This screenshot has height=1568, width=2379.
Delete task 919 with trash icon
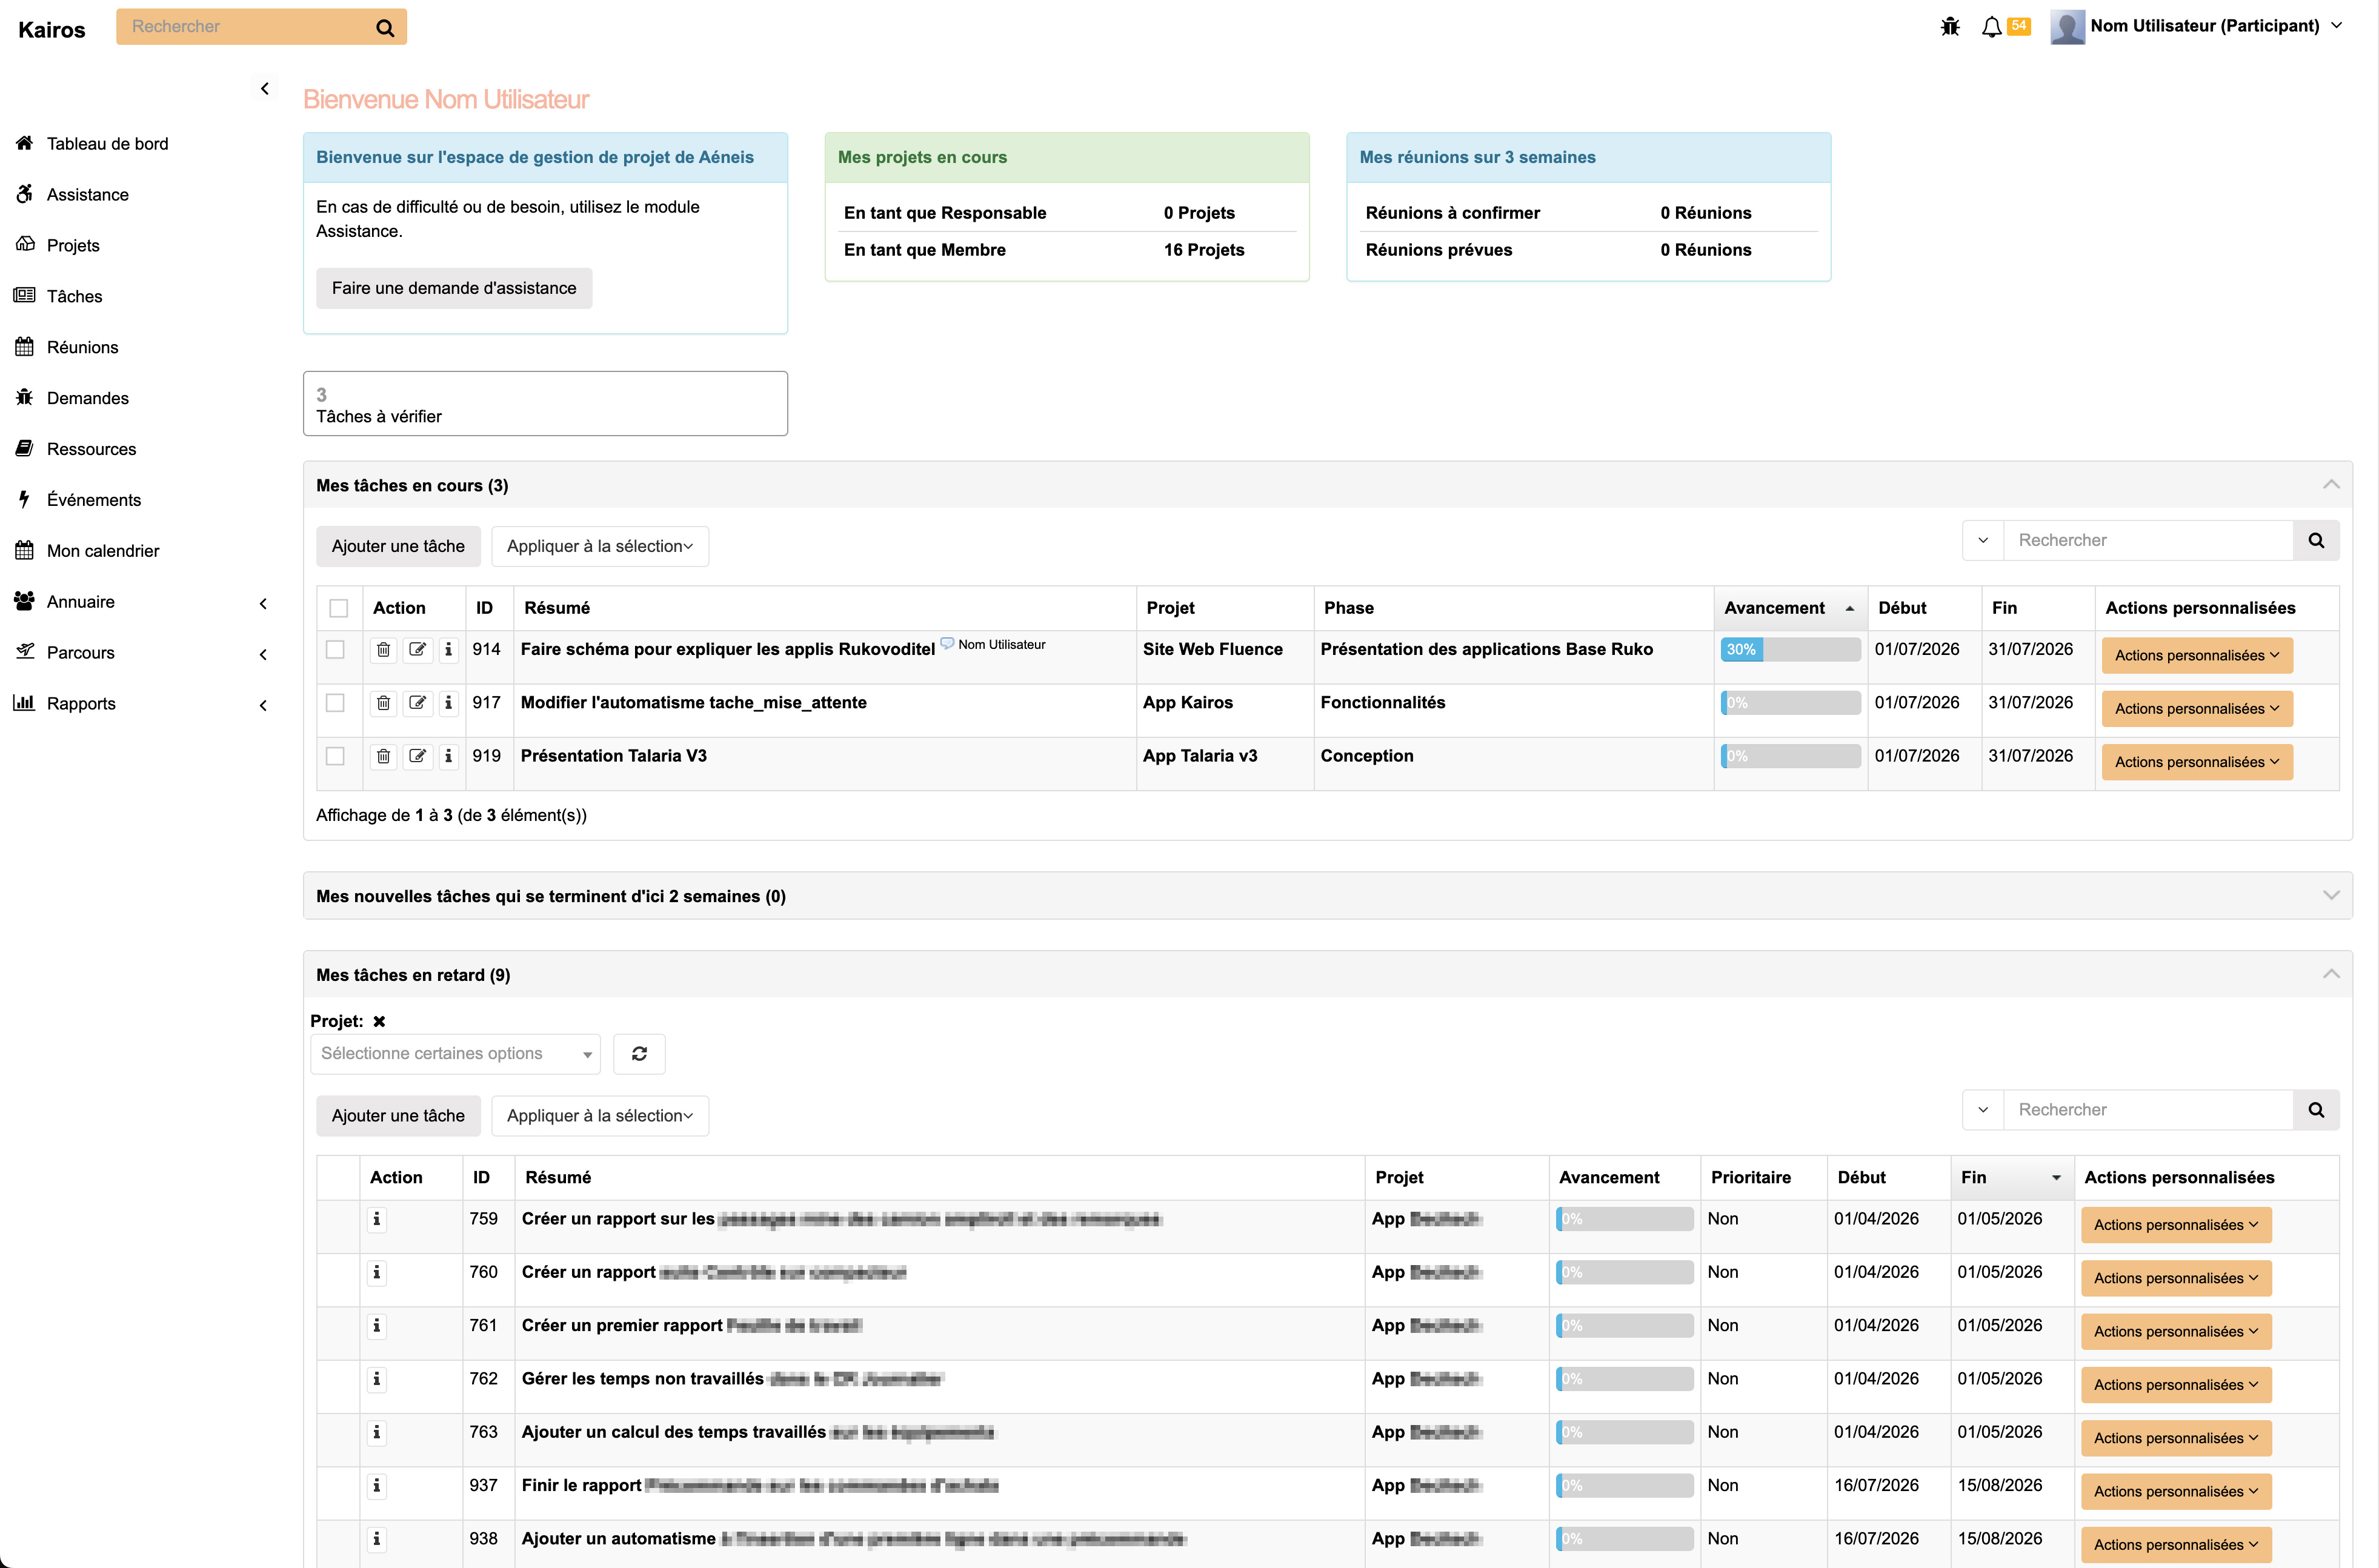tap(383, 756)
